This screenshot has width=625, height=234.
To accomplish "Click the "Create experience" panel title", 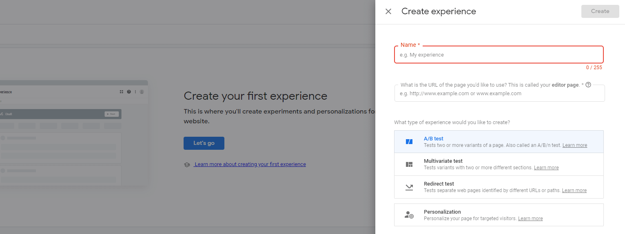I will 439,11.
